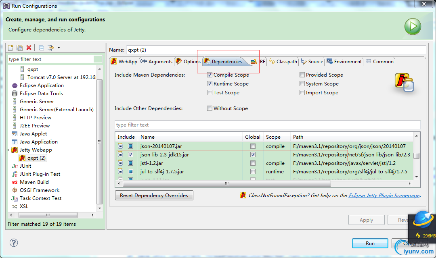Click the Generic Server icon

pos(15,101)
